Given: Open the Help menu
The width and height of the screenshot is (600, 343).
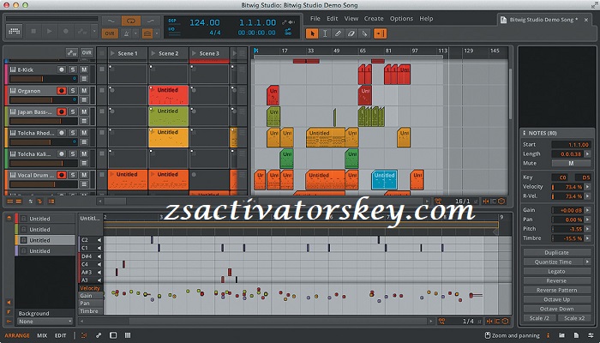Looking at the screenshot, I should pos(426,18).
